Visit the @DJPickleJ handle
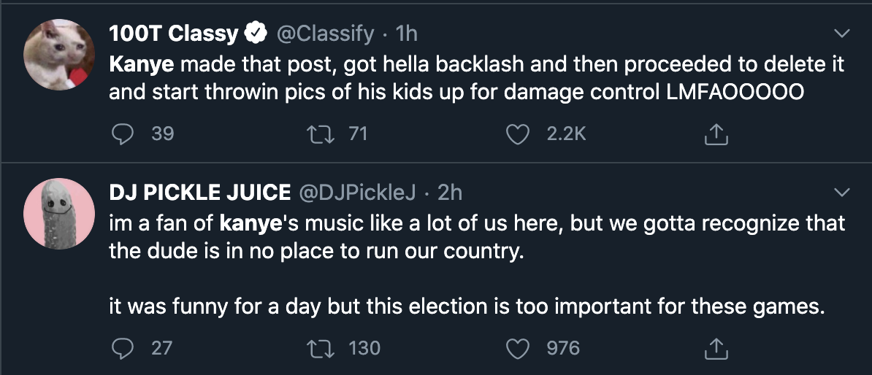Viewport: 872px width, 375px height. [x=359, y=193]
